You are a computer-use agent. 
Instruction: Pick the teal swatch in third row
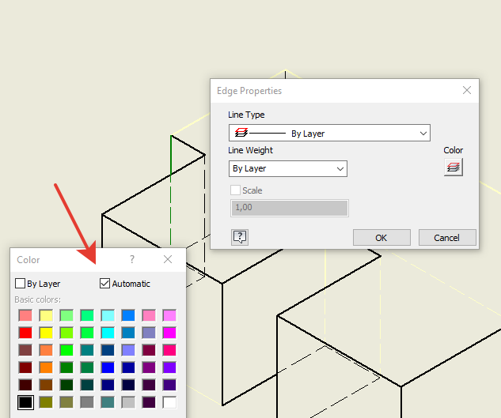[x=87, y=350]
